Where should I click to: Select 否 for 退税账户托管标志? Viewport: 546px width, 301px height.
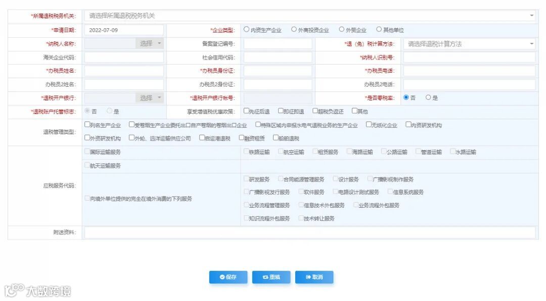pyautogui.click(x=87, y=111)
